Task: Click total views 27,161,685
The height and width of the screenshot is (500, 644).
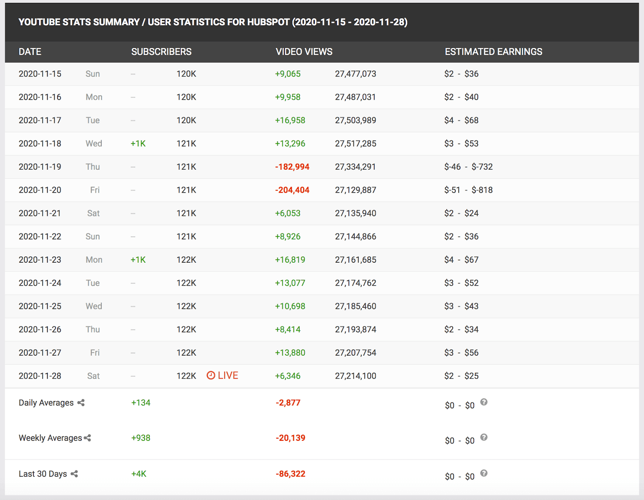Action: pos(356,260)
